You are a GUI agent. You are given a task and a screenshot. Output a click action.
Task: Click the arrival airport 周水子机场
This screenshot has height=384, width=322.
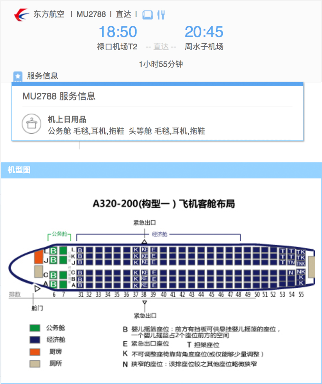coord(204,46)
